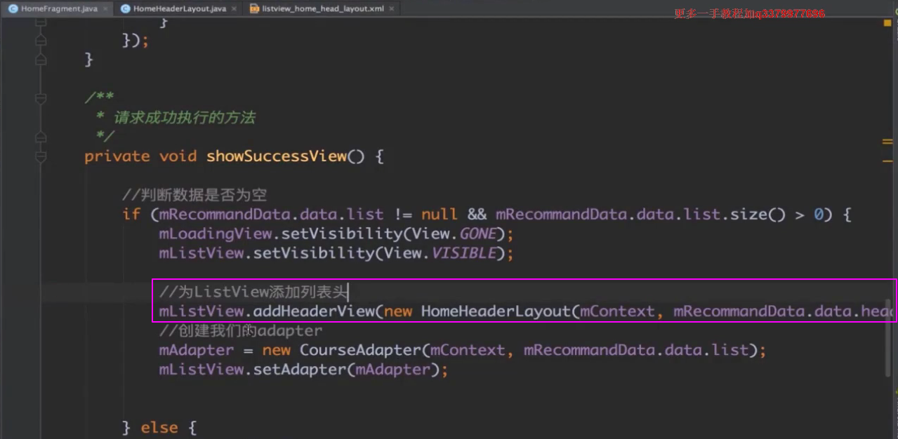Viewport: 898px width, 439px height.
Task: Click the HomeFragment.java class file icon
Action: (13, 8)
